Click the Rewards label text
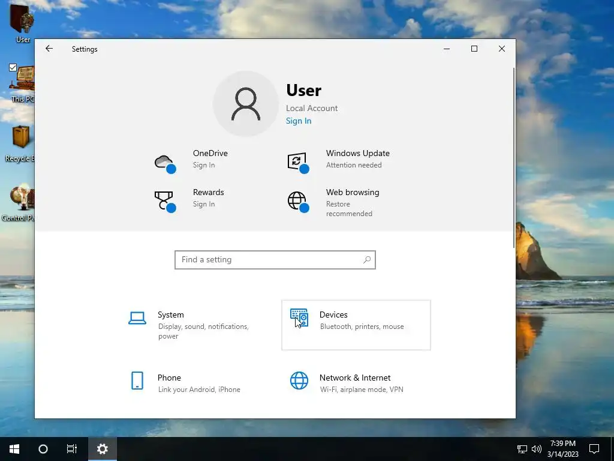This screenshot has height=461, width=614. [x=208, y=192]
